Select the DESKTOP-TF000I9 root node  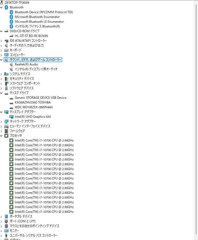click(17, 2)
